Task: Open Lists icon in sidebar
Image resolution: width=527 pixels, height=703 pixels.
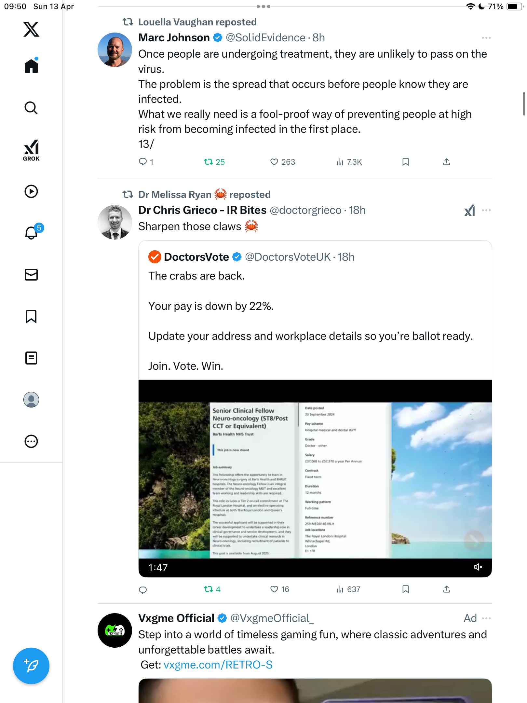Action: click(31, 358)
